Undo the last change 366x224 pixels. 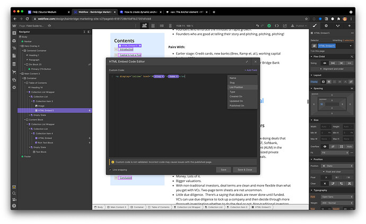(257, 25)
